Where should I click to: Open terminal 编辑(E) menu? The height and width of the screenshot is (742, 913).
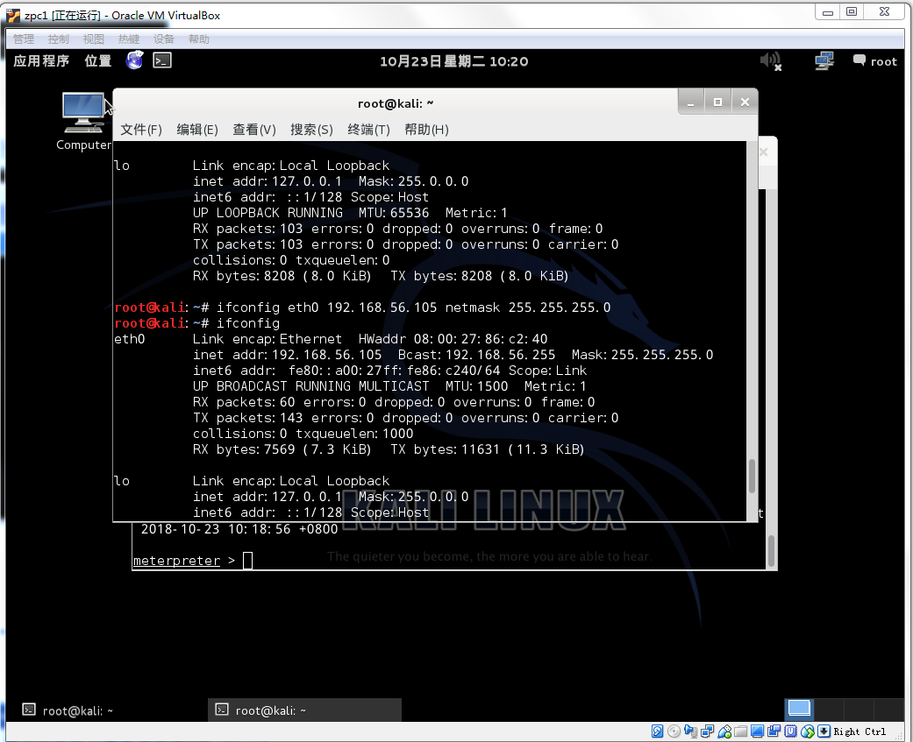coord(197,129)
